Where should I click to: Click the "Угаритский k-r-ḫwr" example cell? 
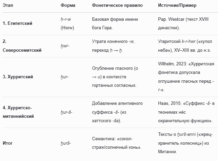click(x=187, y=47)
